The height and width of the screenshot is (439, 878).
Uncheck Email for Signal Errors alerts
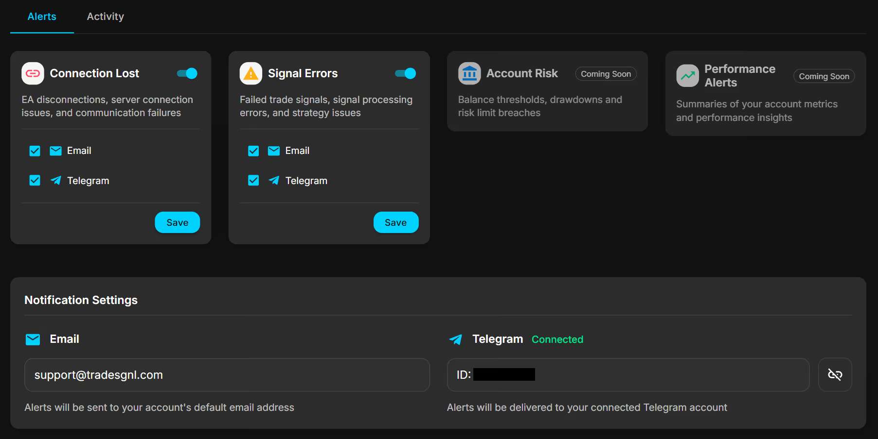[253, 151]
